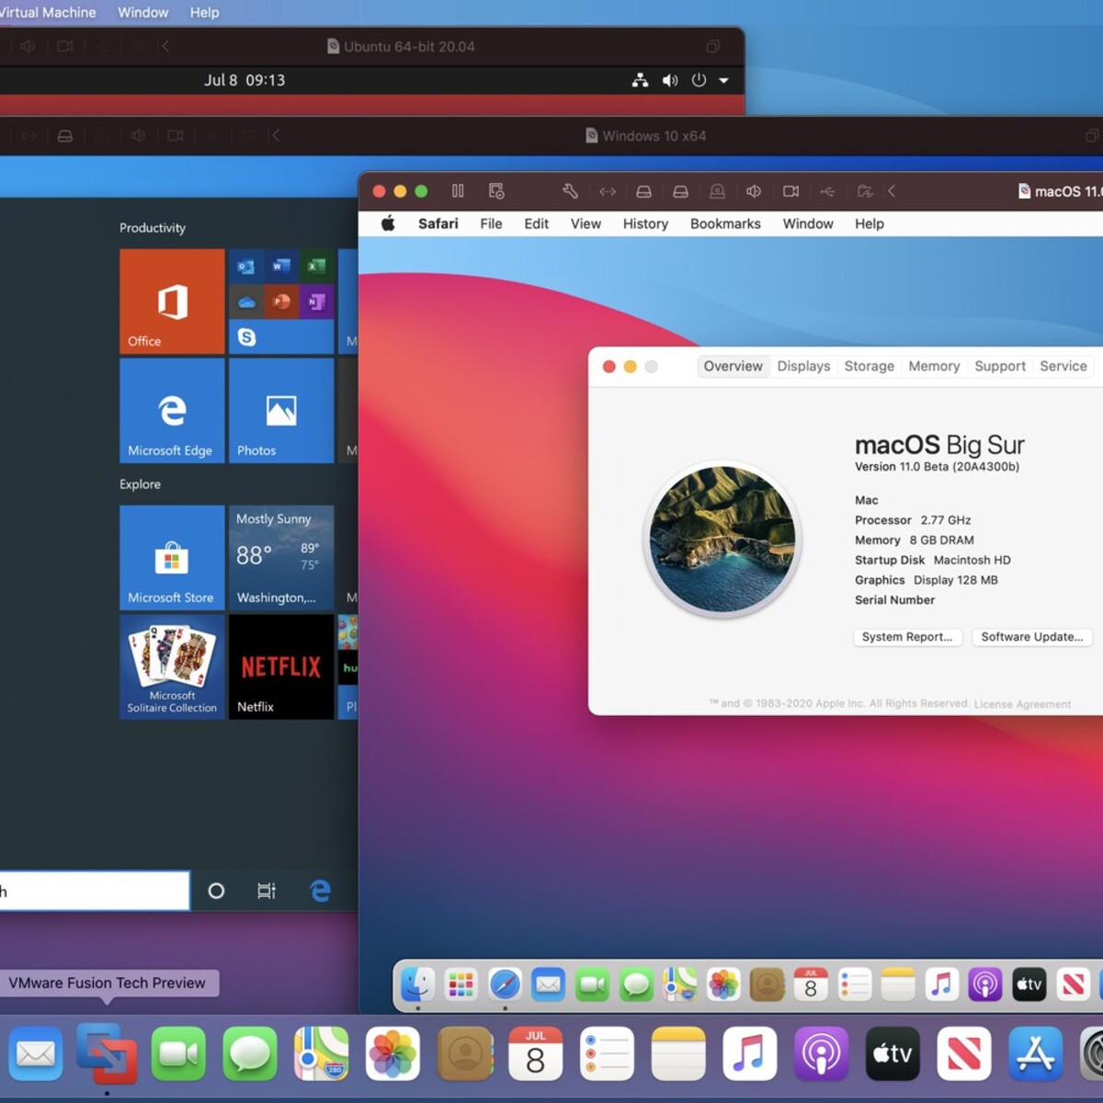Click the Ubuntu clock Jul 8 09:13

pos(244,81)
